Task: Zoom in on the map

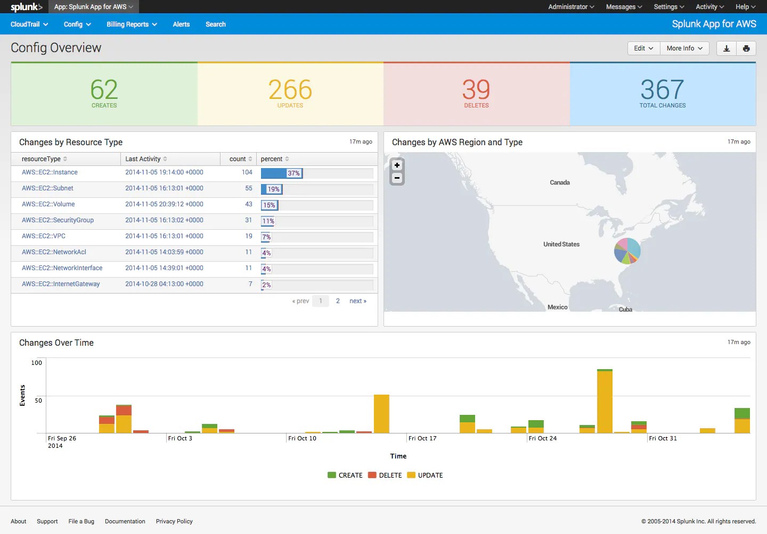Action: (x=397, y=165)
